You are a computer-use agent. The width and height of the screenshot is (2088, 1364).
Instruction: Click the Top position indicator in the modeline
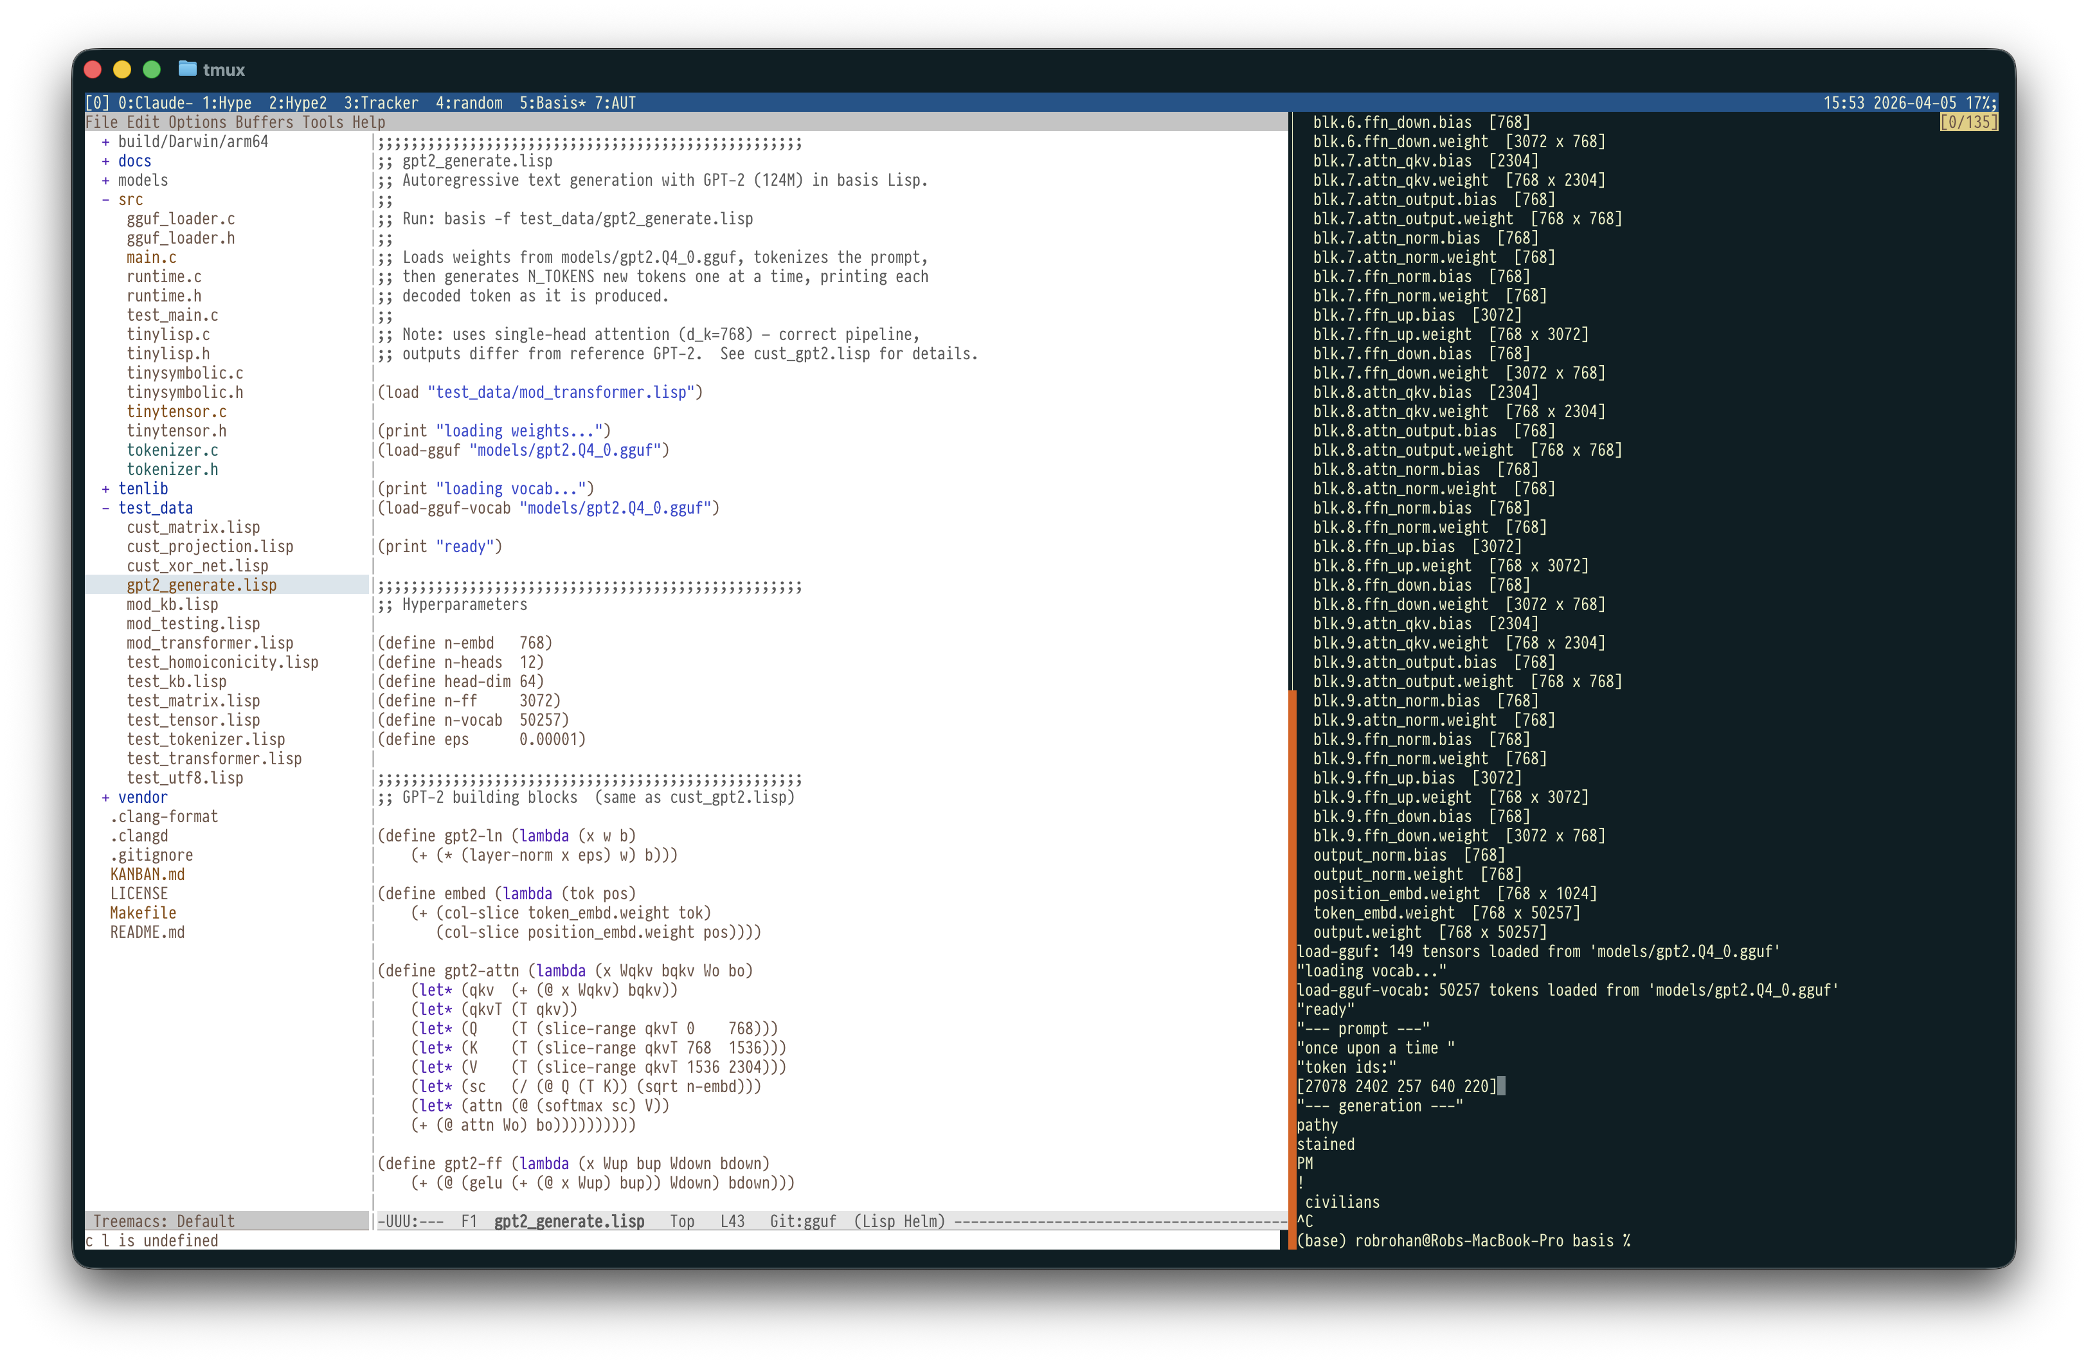(x=683, y=1221)
